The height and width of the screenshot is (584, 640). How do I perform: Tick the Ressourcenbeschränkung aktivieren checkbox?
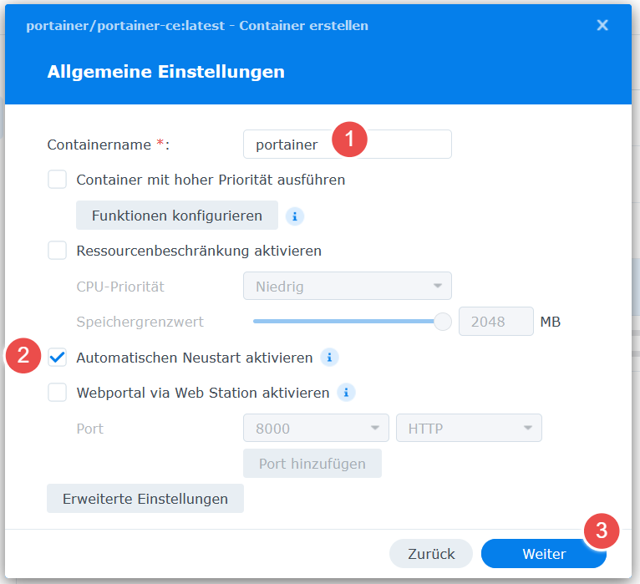pyautogui.click(x=57, y=251)
